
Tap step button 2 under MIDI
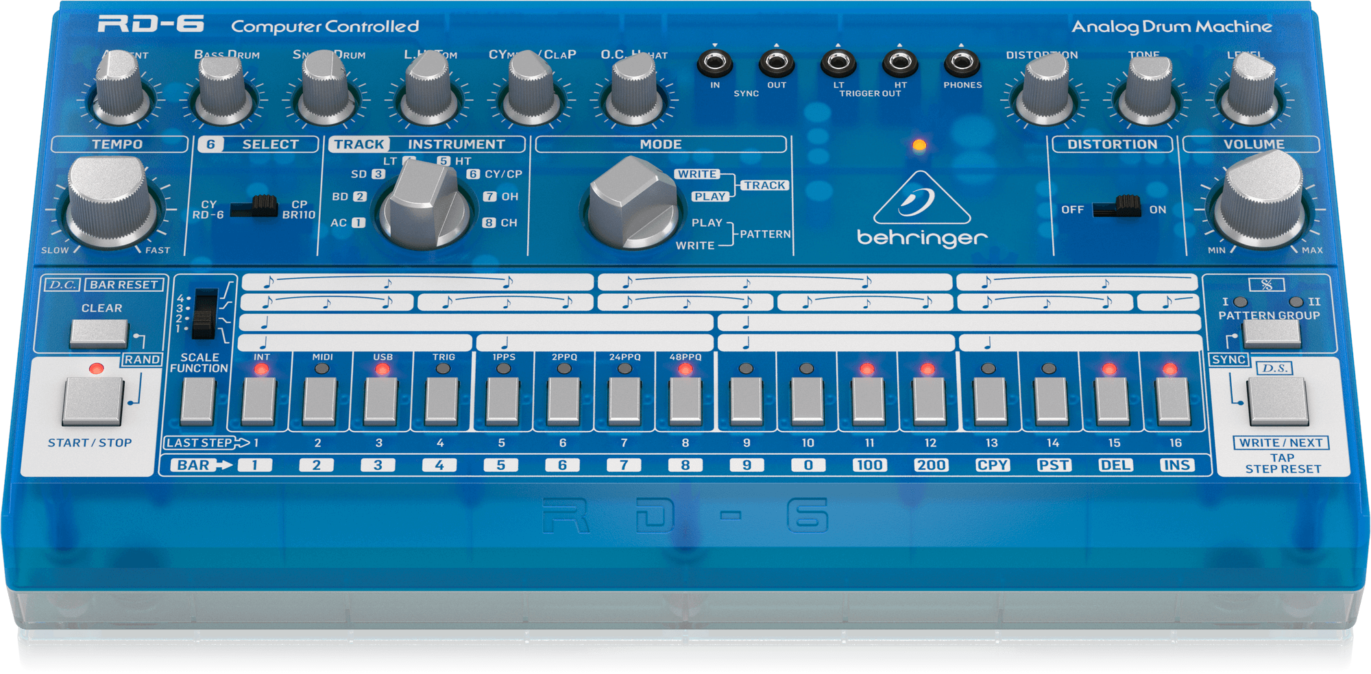point(320,400)
